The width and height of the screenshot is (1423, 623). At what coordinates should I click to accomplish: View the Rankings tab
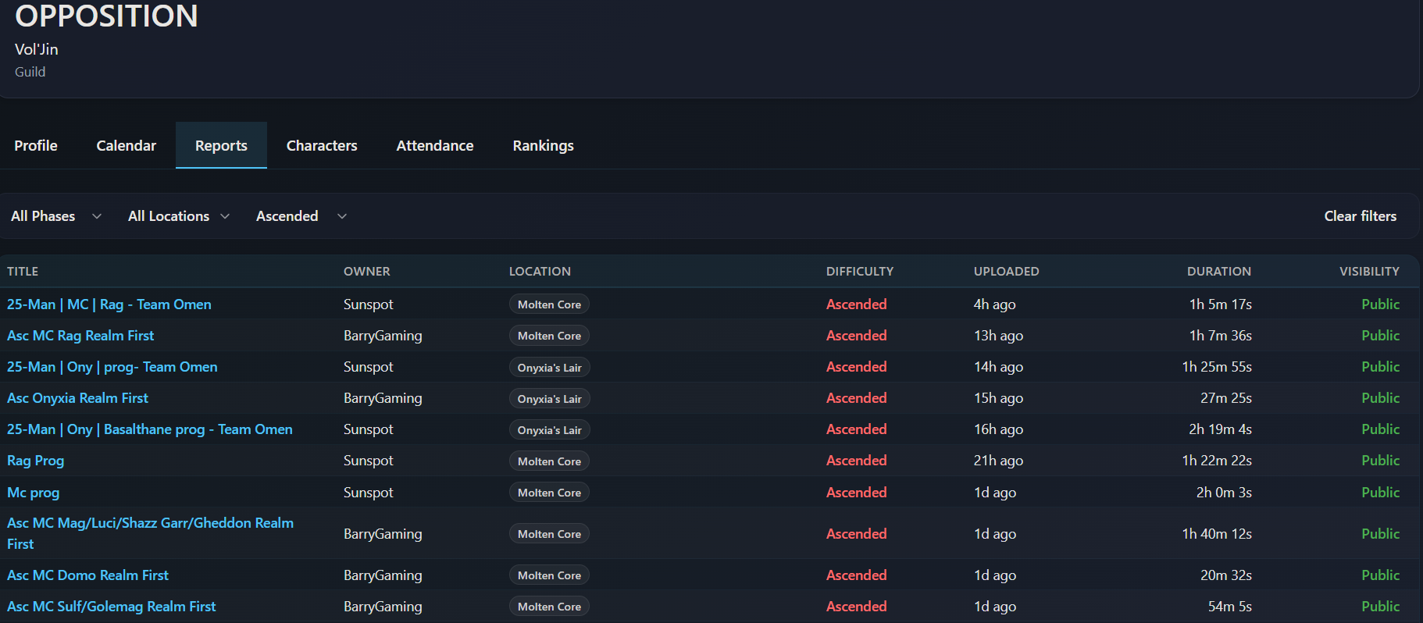[x=544, y=145]
